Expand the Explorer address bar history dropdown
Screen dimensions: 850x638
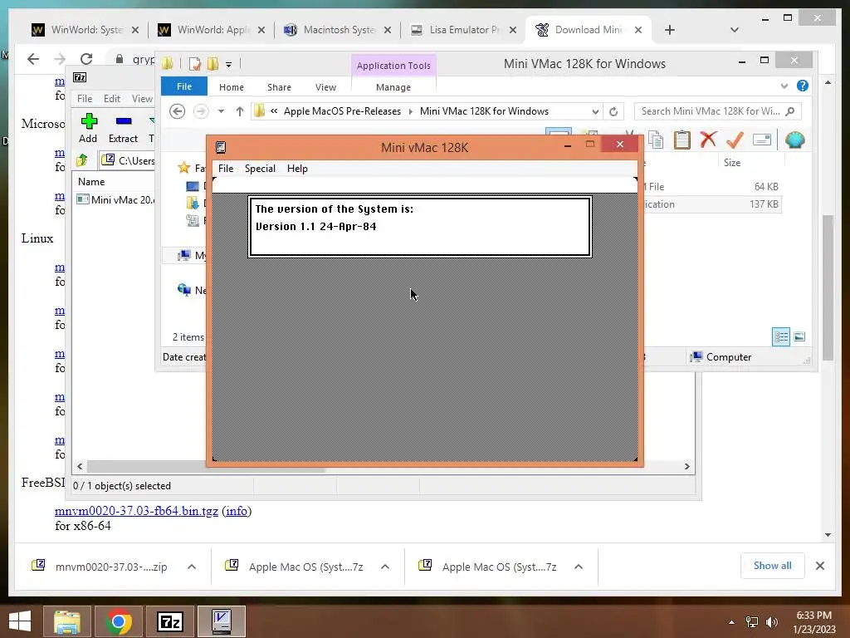595,112
